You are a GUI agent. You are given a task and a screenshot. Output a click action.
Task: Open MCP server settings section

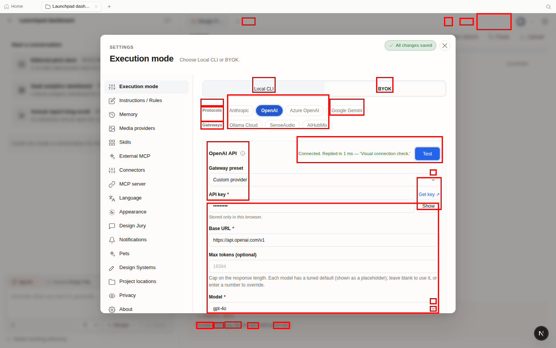146,184
